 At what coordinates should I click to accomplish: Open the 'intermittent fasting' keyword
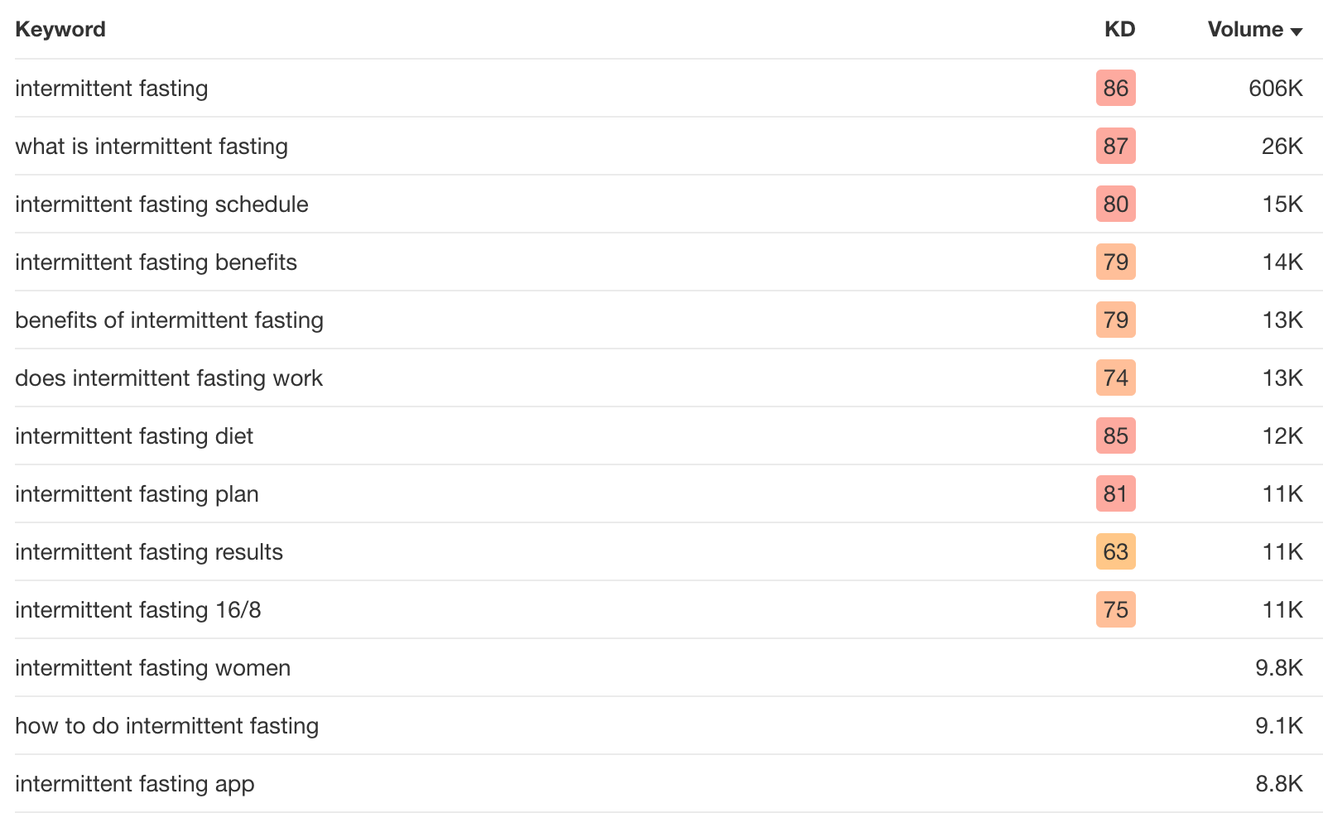(112, 89)
